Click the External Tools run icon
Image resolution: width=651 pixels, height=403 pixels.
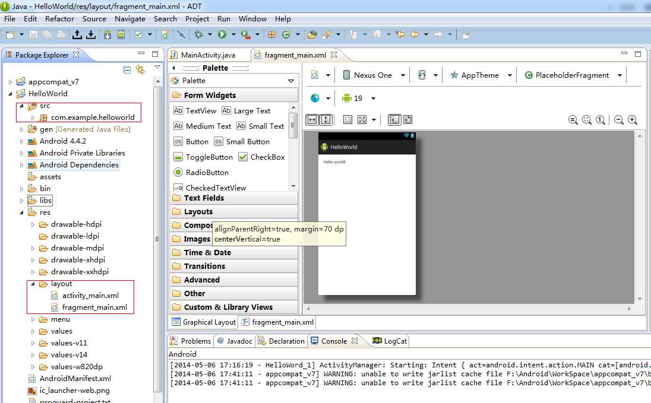246,35
